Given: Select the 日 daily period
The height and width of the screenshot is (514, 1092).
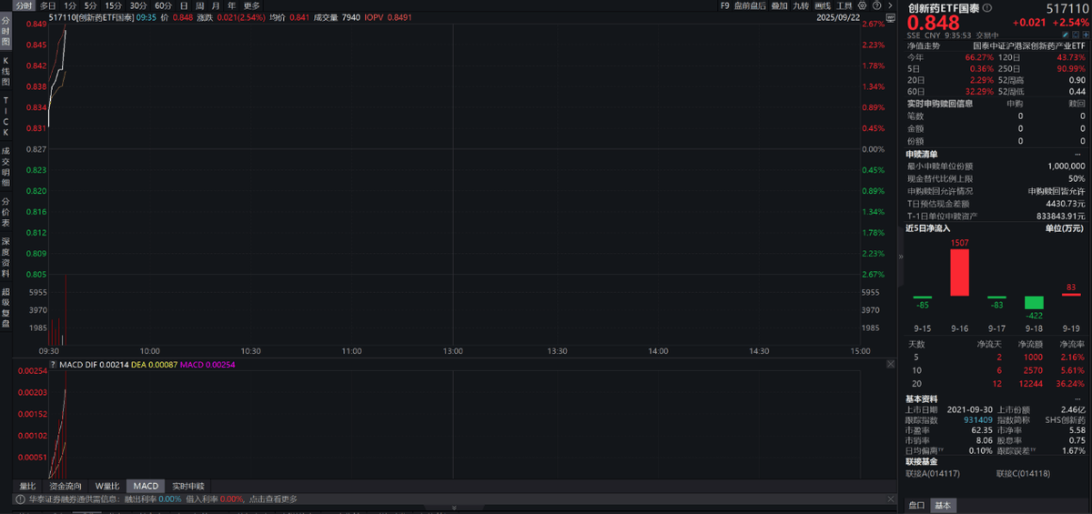Looking at the screenshot, I should 185,5.
